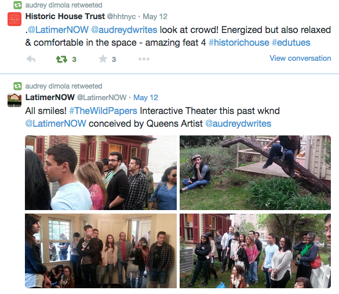This screenshot has width=339, height=294.
Task: Click the @hhtnyc handle
Action: pyautogui.click(x=121, y=17)
